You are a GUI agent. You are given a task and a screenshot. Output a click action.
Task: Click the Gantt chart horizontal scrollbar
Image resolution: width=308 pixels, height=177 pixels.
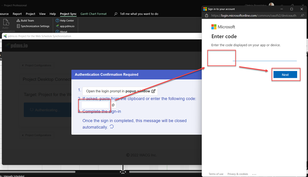coord(165,172)
